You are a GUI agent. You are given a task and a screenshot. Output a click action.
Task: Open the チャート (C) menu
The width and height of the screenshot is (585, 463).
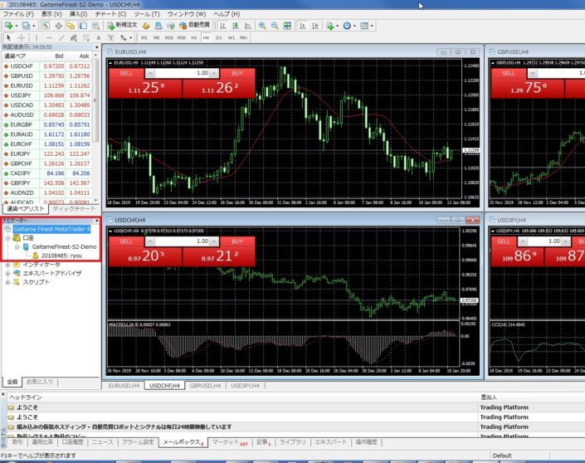(110, 14)
